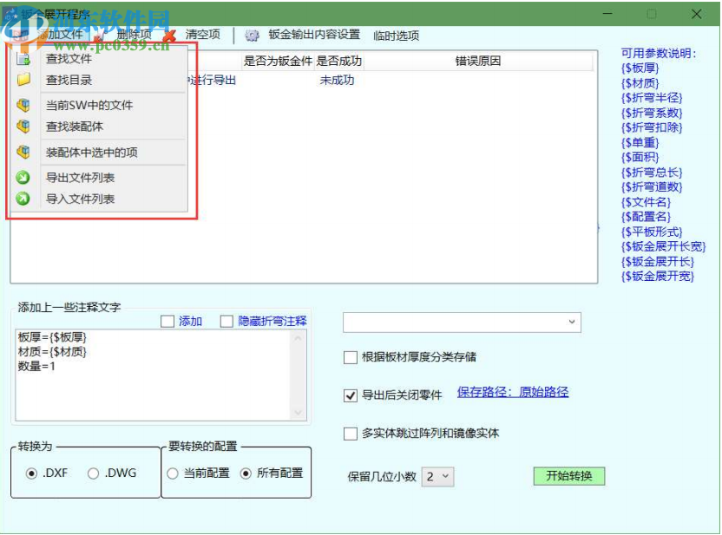This screenshot has width=722, height=535.
Task: Click the {$折弯半径} parameter
Action: pyautogui.click(x=652, y=98)
